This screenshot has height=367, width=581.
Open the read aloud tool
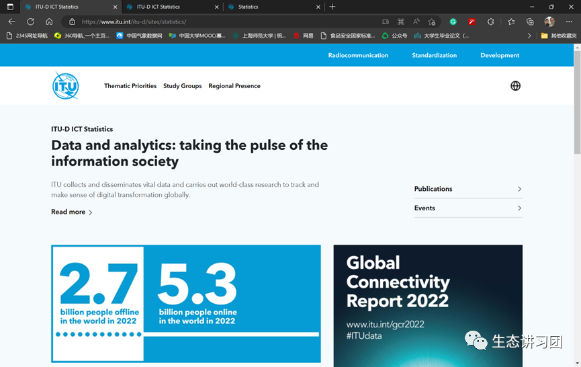pyautogui.click(x=416, y=22)
